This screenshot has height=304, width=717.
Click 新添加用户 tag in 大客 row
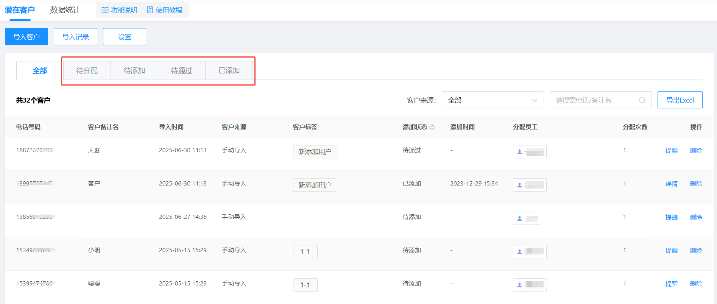(315, 152)
